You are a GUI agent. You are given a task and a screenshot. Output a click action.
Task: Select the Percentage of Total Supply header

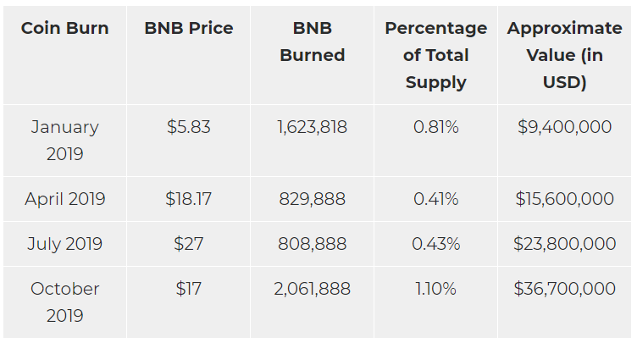436,55
